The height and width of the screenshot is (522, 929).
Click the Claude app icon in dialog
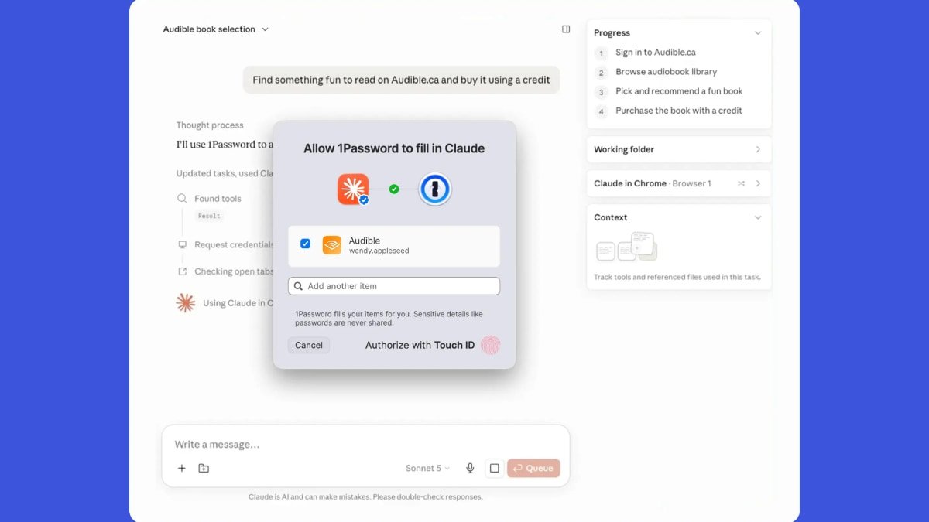(x=353, y=189)
